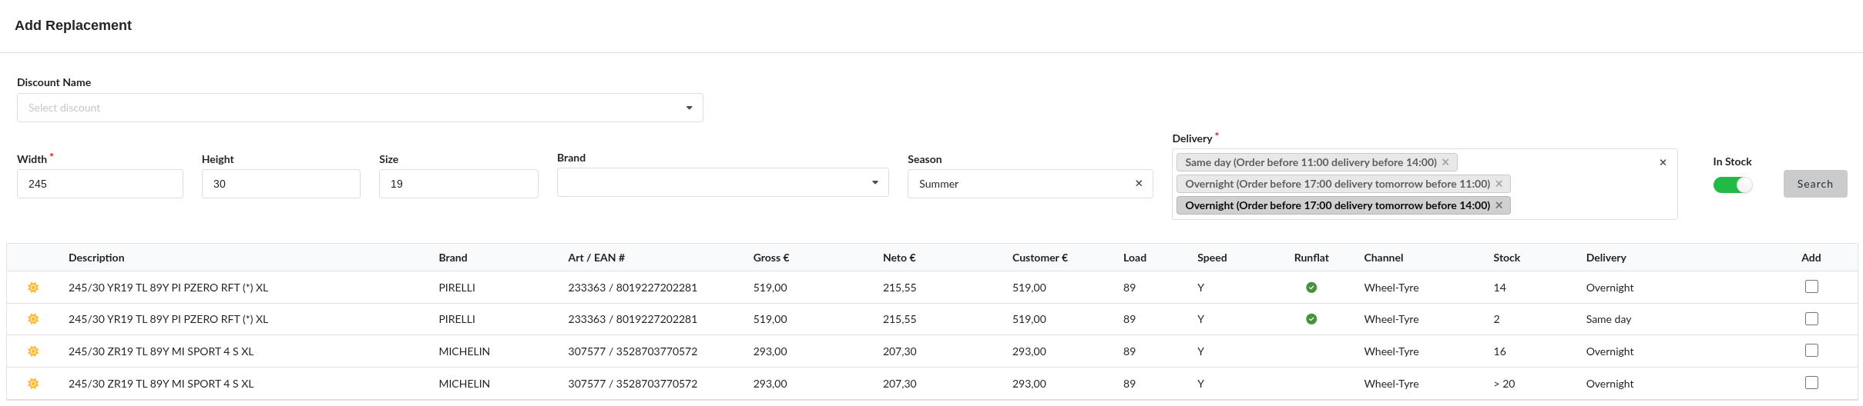The width and height of the screenshot is (1863, 406).
Task: Click runflat green checkmark in first row
Action: pyautogui.click(x=1311, y=288)
